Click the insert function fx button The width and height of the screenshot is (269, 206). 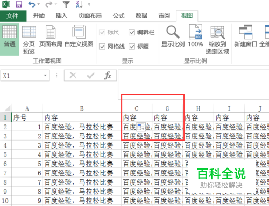(108, 76)
